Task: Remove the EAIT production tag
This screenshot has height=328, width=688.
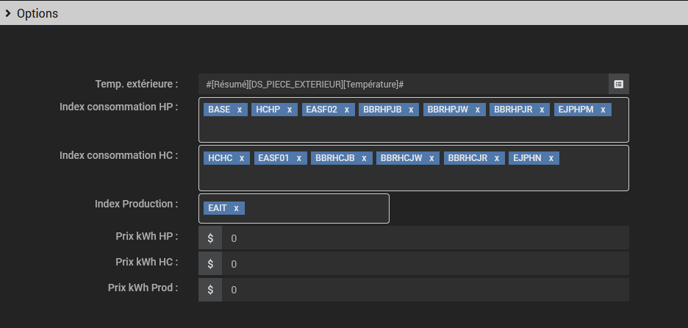Action: [x=236, y=208]
